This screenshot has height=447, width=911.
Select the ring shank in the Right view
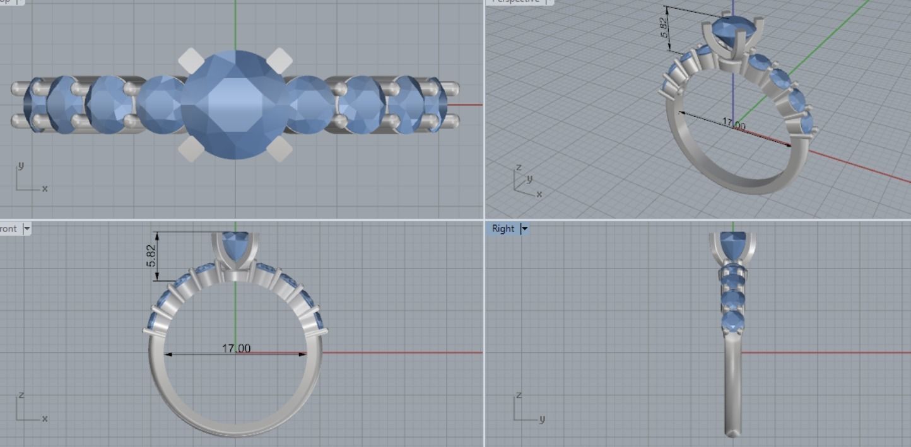[x=732, y=385]
